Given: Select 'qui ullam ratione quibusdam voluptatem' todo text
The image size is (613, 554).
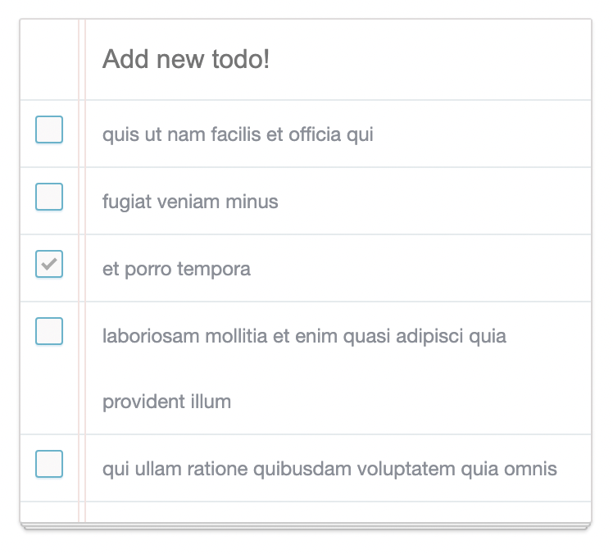Looking at the screenshot, I should click(x=279, y=469).
